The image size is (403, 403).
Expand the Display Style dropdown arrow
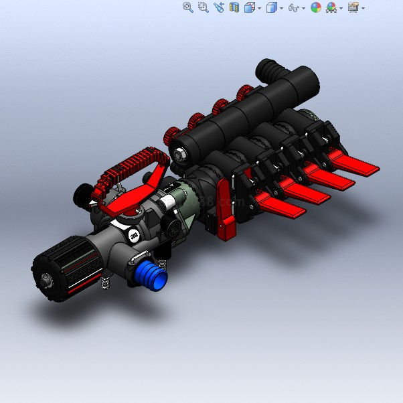281,8
